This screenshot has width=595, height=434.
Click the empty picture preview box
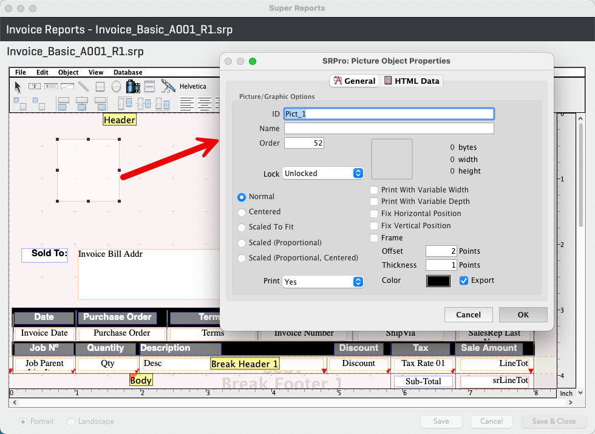[x=392, y=159]
